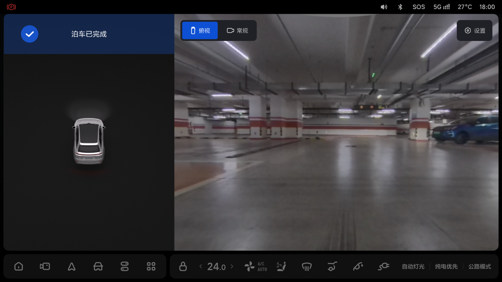Viewport: 502px width, 282px height.
Task: Toggle the A/C AUTO fan control
Action: click(256, 266)
